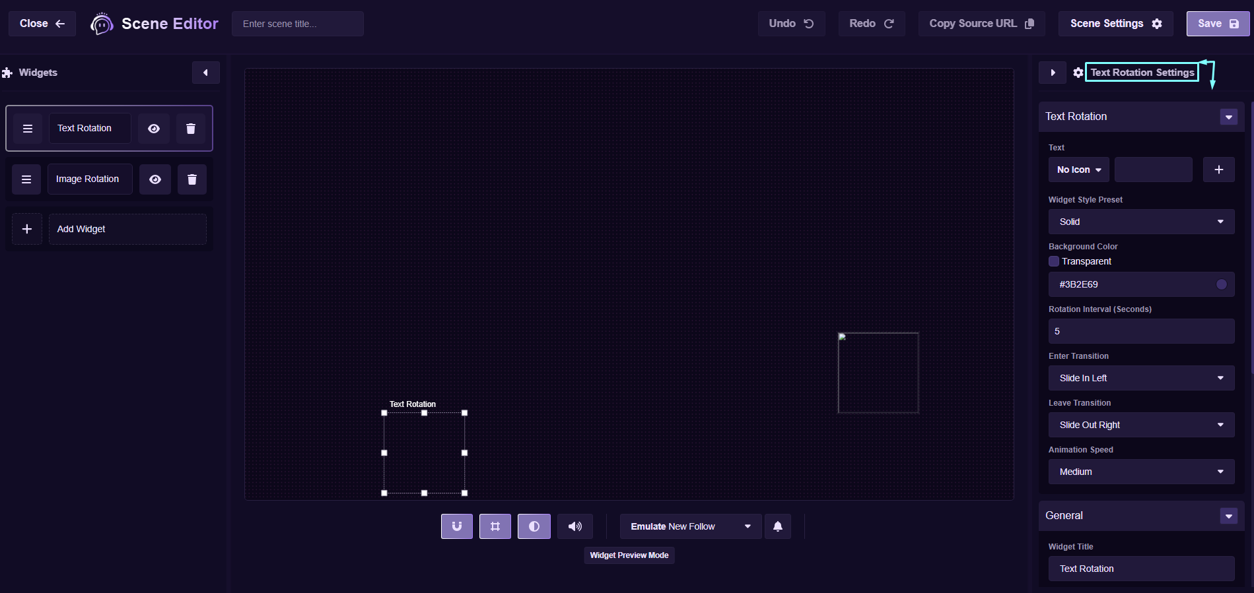Click the Redo button
The width and height of the screenshot is (1254, 593).
(x=872, y=24)
